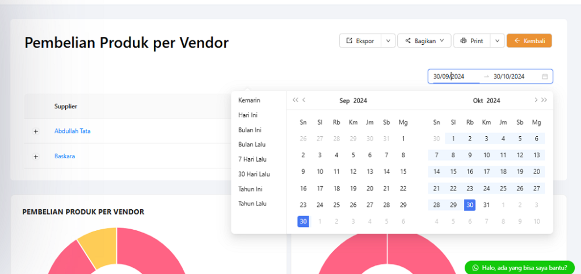Click the Print button
The width and height of the screenshot is (581, 274).
point(472,41)
